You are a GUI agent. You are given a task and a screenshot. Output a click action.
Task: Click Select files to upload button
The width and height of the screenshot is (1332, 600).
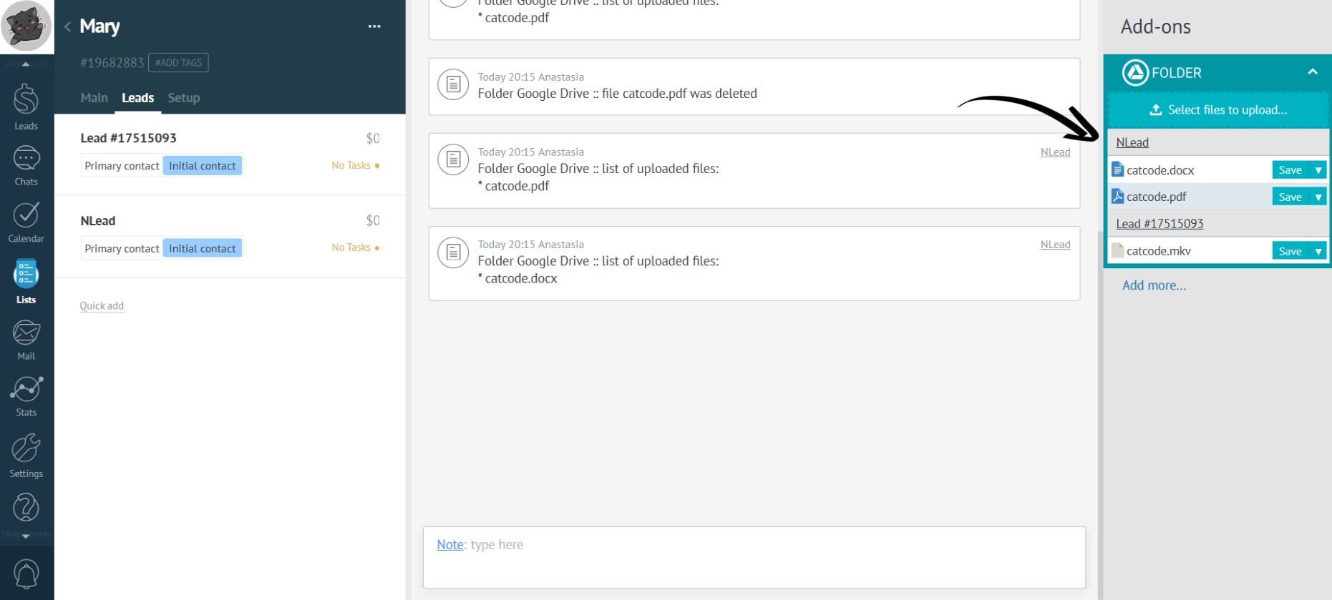[1217, 110]
